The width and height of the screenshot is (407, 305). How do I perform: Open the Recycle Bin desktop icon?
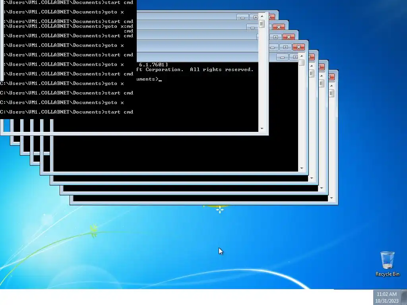[387, 264]
